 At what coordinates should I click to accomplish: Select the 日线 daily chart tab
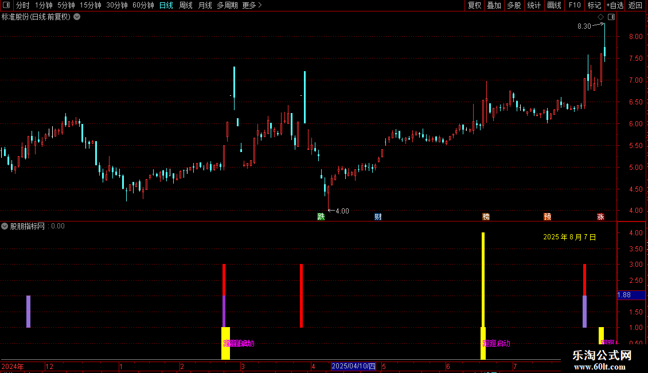(x=166, y=5)
